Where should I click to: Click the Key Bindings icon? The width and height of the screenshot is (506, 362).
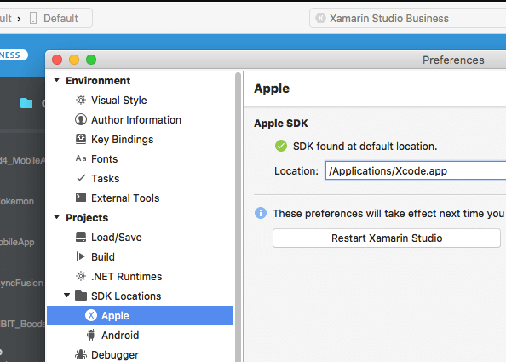coord(81,139)
